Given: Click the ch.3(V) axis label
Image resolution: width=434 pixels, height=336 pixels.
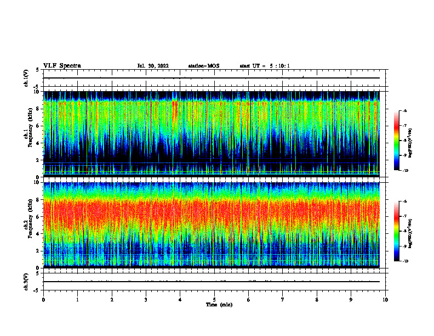Looking at the screenshot, I should pos(26,282).
